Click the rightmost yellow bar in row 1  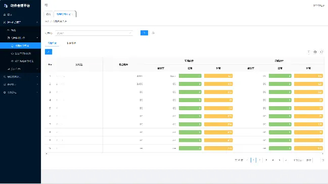(308, 76)
